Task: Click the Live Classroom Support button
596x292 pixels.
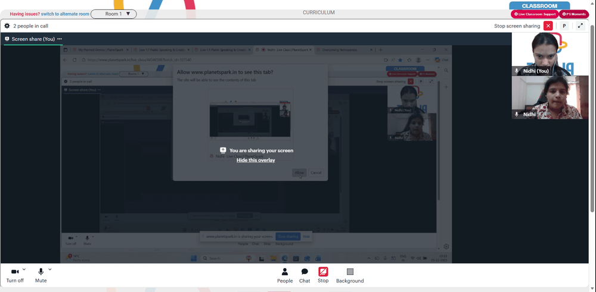Action: 534,14
